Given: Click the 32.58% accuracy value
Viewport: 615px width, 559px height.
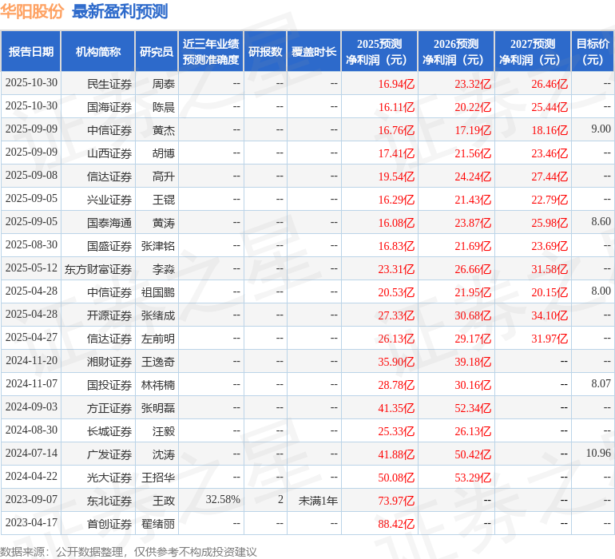Looking at the screenshot, I should tap(223, 500).
